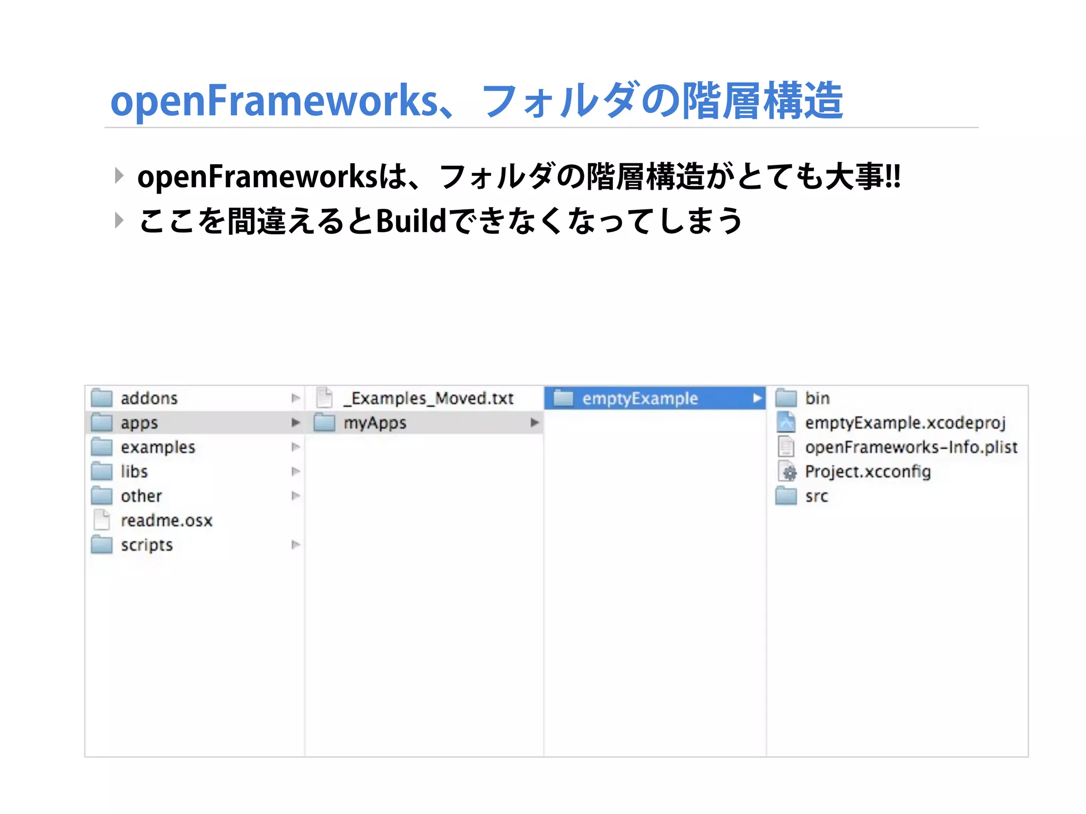
Task: Click the bin folder icon
Action: pos(786,398)
